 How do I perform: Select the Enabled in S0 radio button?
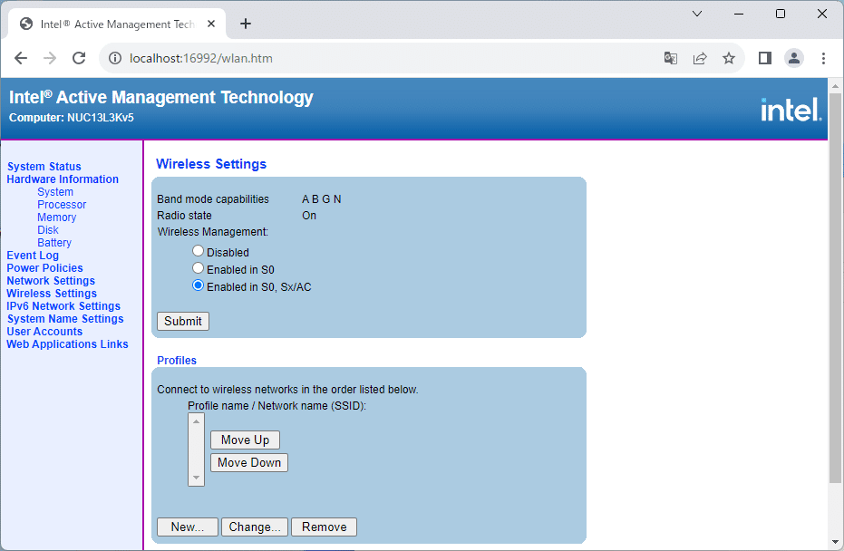[198, 268]
